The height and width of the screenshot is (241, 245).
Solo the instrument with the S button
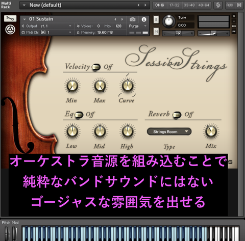(x=156, y=20)
